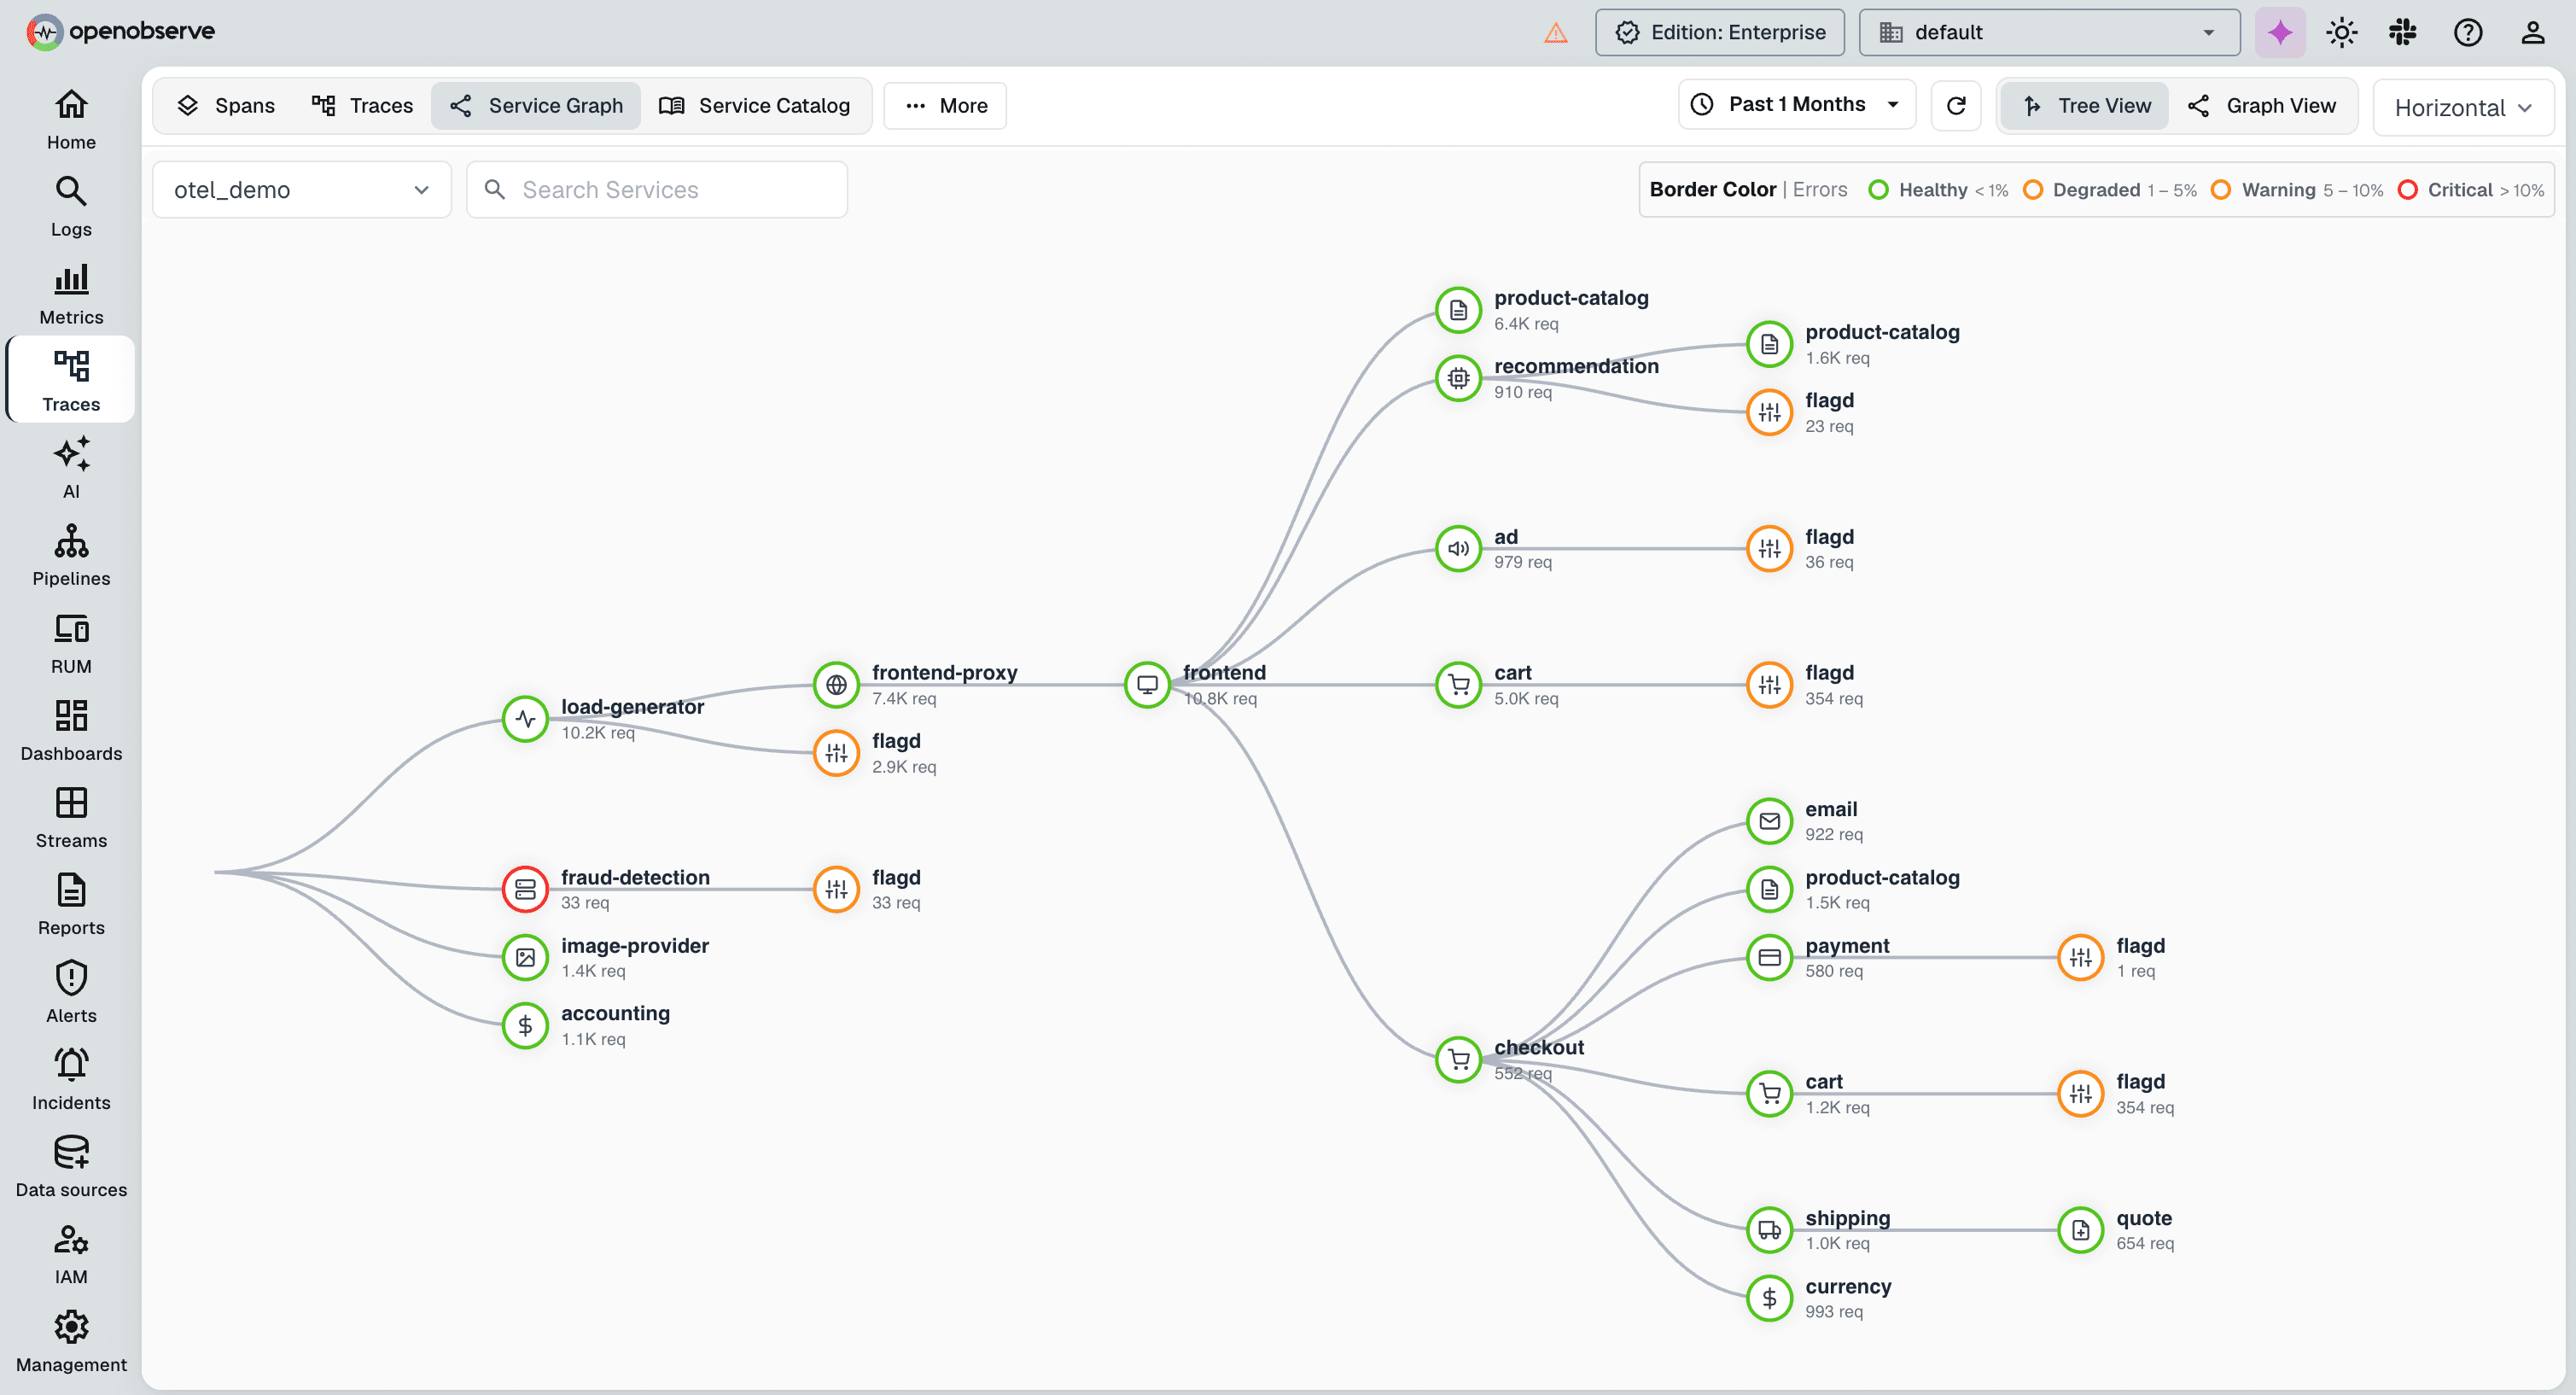The image size is (2576, 1395).
Task: Open Incidents in the sidebar
Action: click(x=71, y=1079)
